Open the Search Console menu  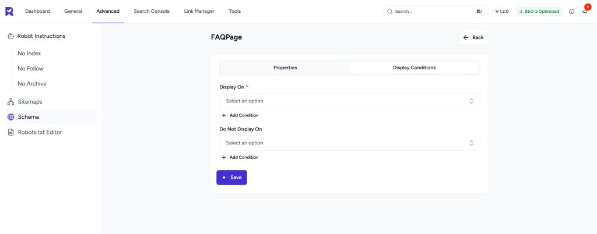(152, 11)
